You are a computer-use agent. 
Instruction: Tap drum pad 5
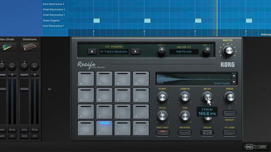coord(86,111)
